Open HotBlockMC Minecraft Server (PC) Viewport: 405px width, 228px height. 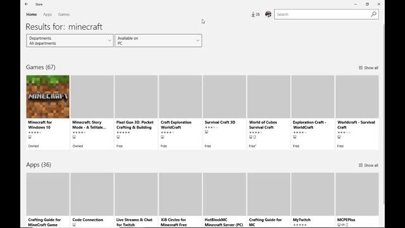click(224, 222)
